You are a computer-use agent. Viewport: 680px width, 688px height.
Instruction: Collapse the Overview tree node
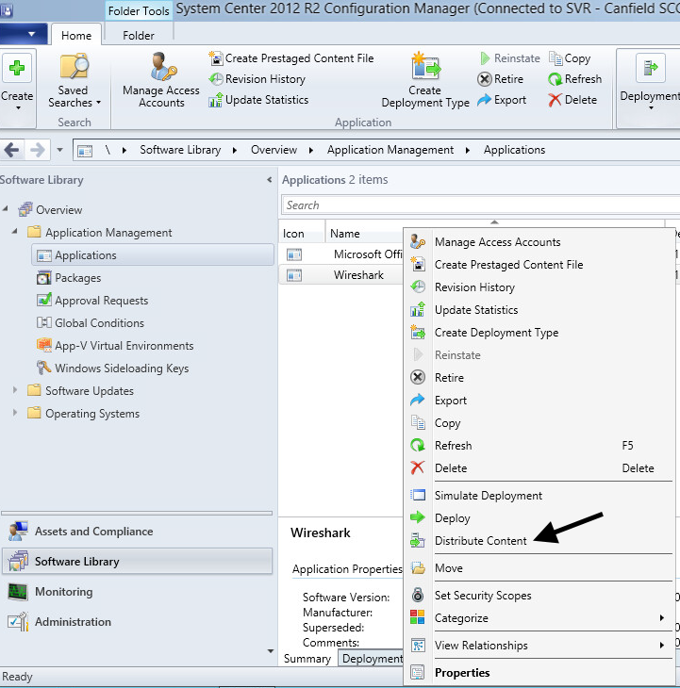6,209
